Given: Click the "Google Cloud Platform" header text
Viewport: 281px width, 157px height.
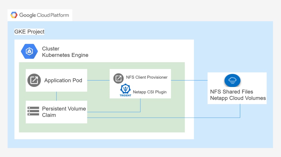Looking at the screenshot, I should (x=44, y=15).
